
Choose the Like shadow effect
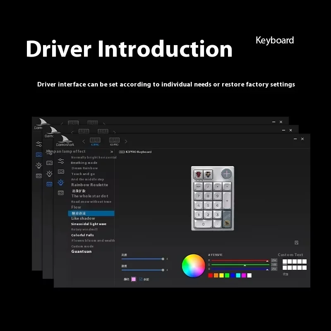click(83, 218)
